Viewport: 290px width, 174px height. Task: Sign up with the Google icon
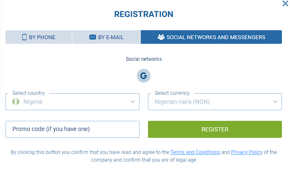coord(144,76)
